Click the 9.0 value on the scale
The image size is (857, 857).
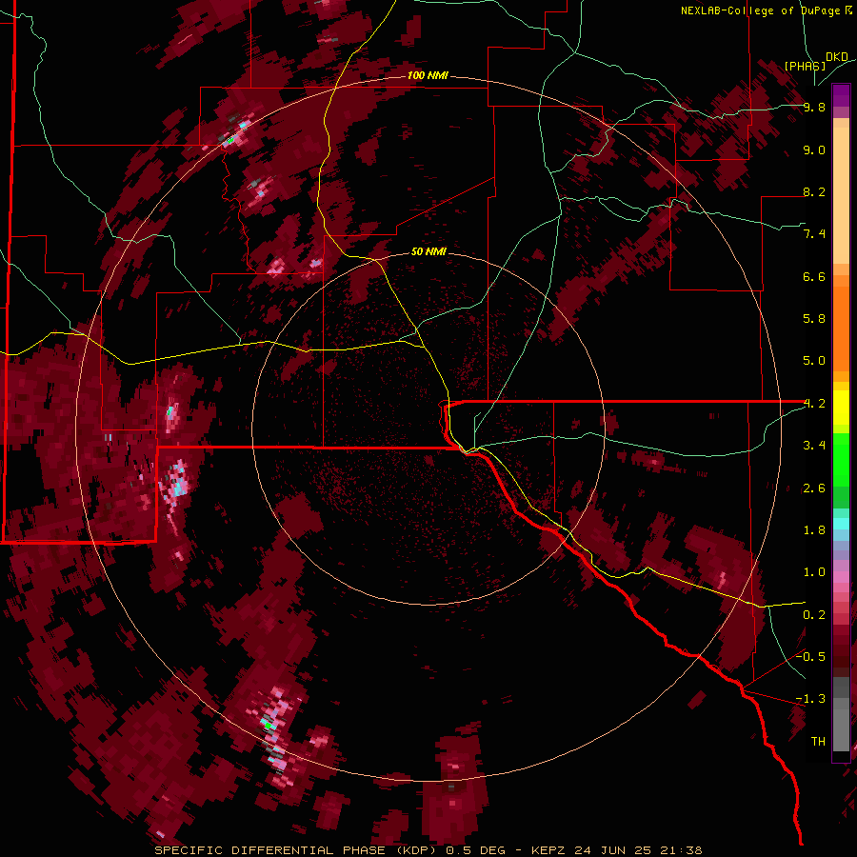click(x=814, y=150)
